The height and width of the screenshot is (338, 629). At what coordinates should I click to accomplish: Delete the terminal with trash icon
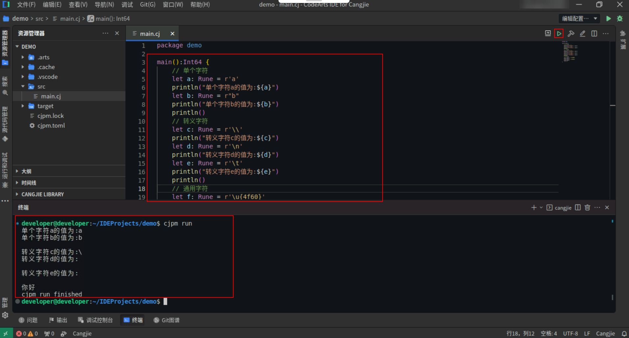pyautogui.click(x=588, y=208)
